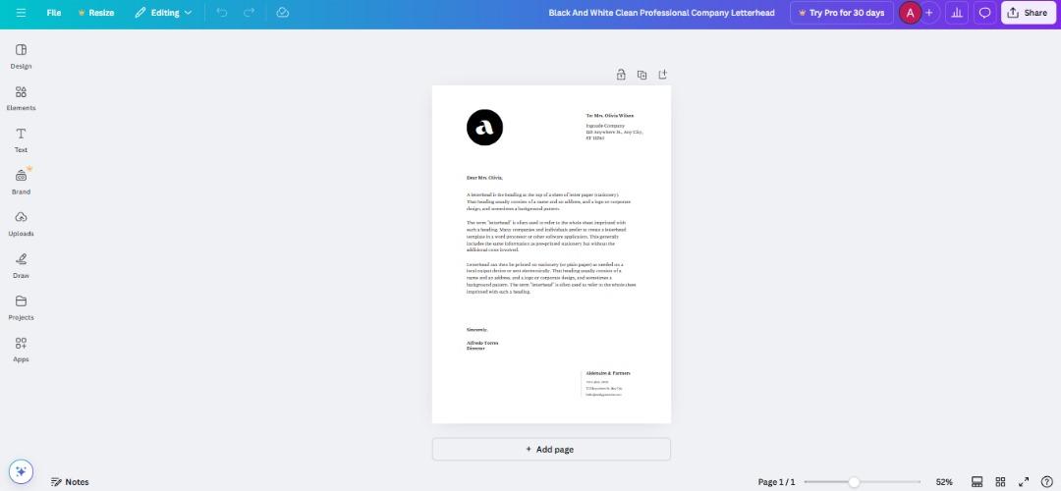Click Try Pro for 30 days
1061x491 pixels.
[x=841, y=13]
